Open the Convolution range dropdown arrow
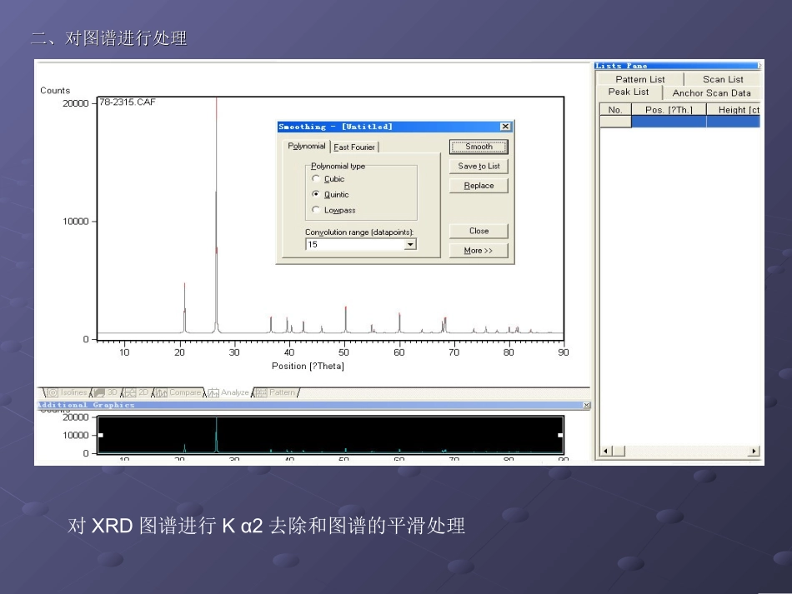Viewport: 792px width, 594px height. point(411,245)
